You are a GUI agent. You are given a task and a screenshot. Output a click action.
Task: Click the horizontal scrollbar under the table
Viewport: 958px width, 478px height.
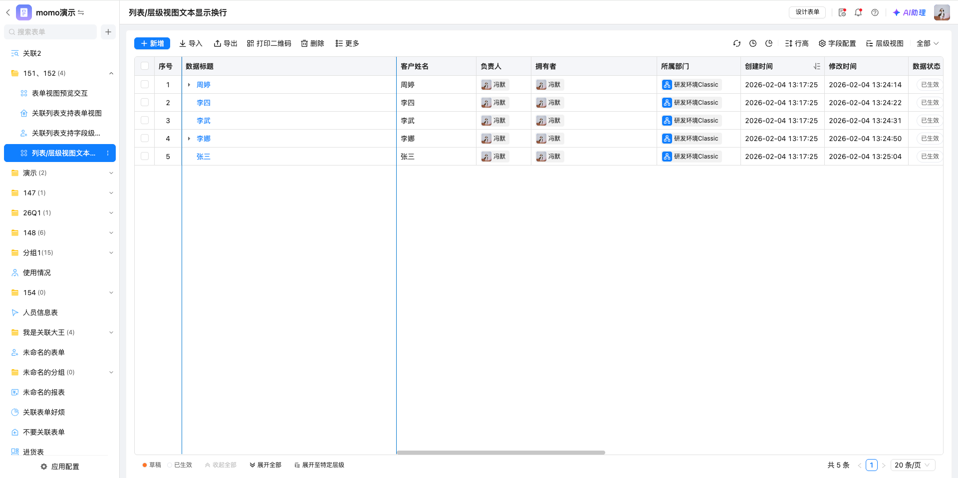501,453
